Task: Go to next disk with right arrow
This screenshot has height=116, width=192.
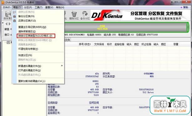Action: 9,24
